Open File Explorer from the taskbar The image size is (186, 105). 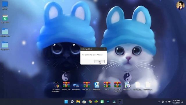78,102
